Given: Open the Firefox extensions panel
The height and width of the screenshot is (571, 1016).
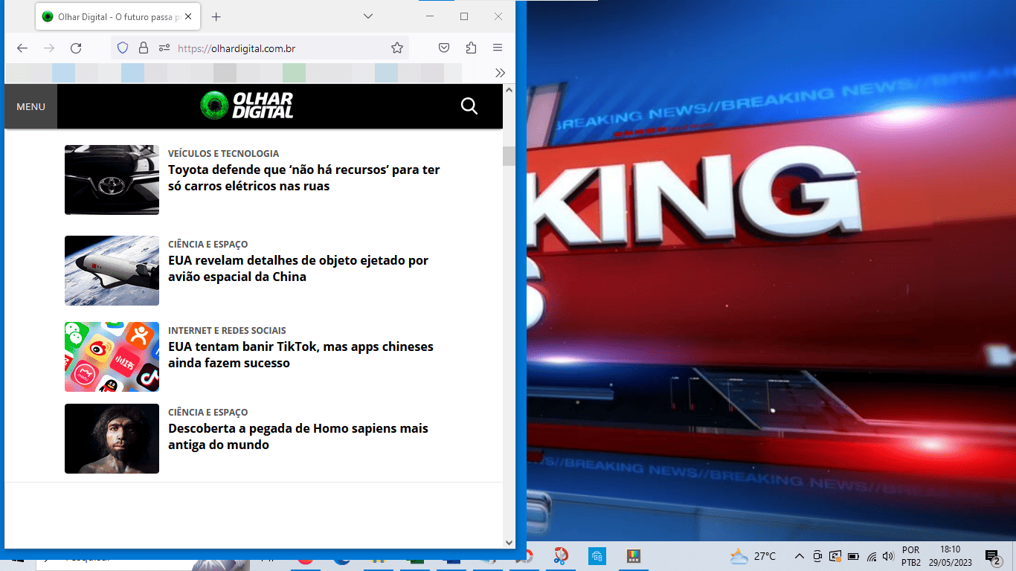Looking at the screenshot, I should coord(471,48).
